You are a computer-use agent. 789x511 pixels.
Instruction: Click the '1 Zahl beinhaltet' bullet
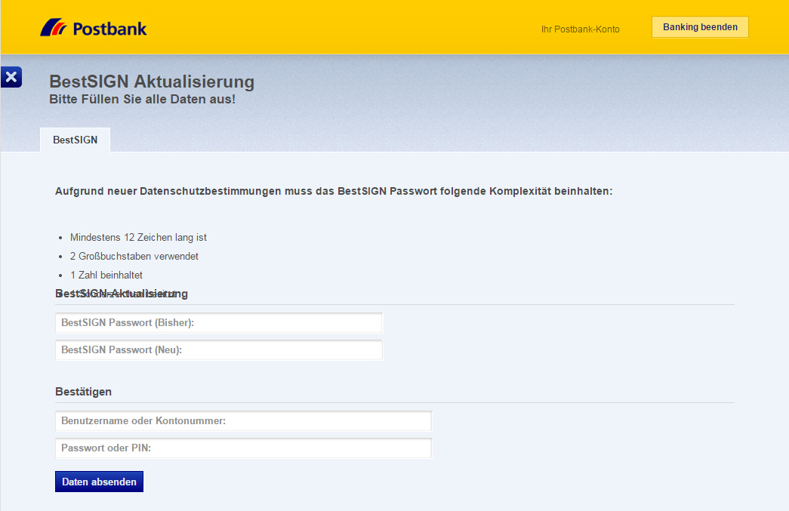[106, 275]
